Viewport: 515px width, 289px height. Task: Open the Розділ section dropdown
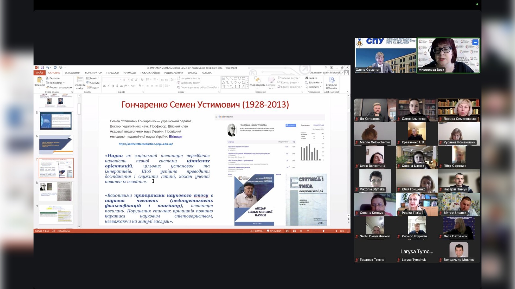coord(93,87)
